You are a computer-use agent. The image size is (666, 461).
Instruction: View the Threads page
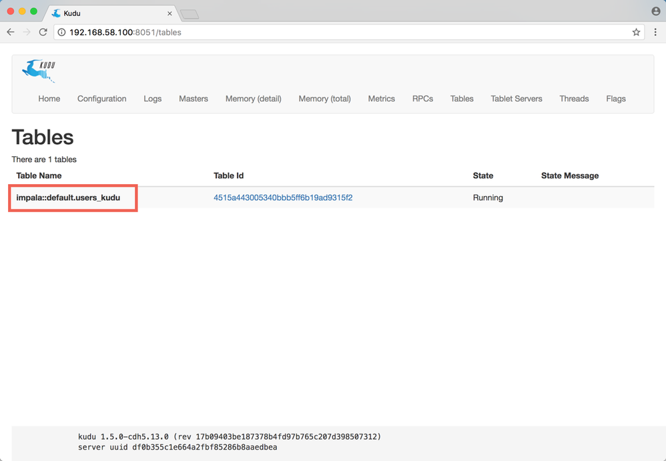[574, 99]
